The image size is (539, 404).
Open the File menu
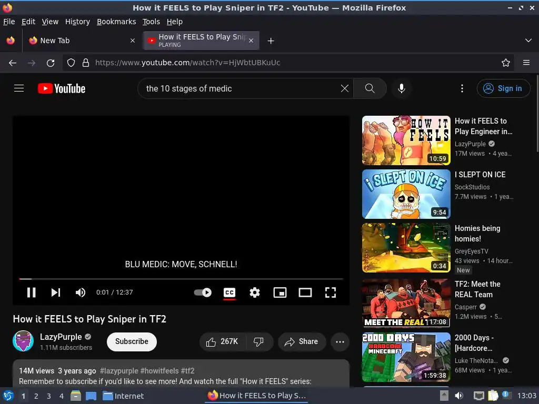[9, 22]
